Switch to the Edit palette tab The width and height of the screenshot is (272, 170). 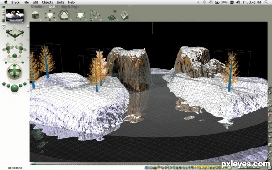pos(52,7)
